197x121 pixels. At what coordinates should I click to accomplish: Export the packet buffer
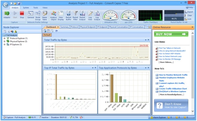point(189,12)
